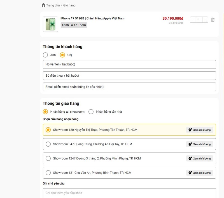Choose Nhận hàng tại showroom option
The image size is (224, 198).
[x=45, y=112]
